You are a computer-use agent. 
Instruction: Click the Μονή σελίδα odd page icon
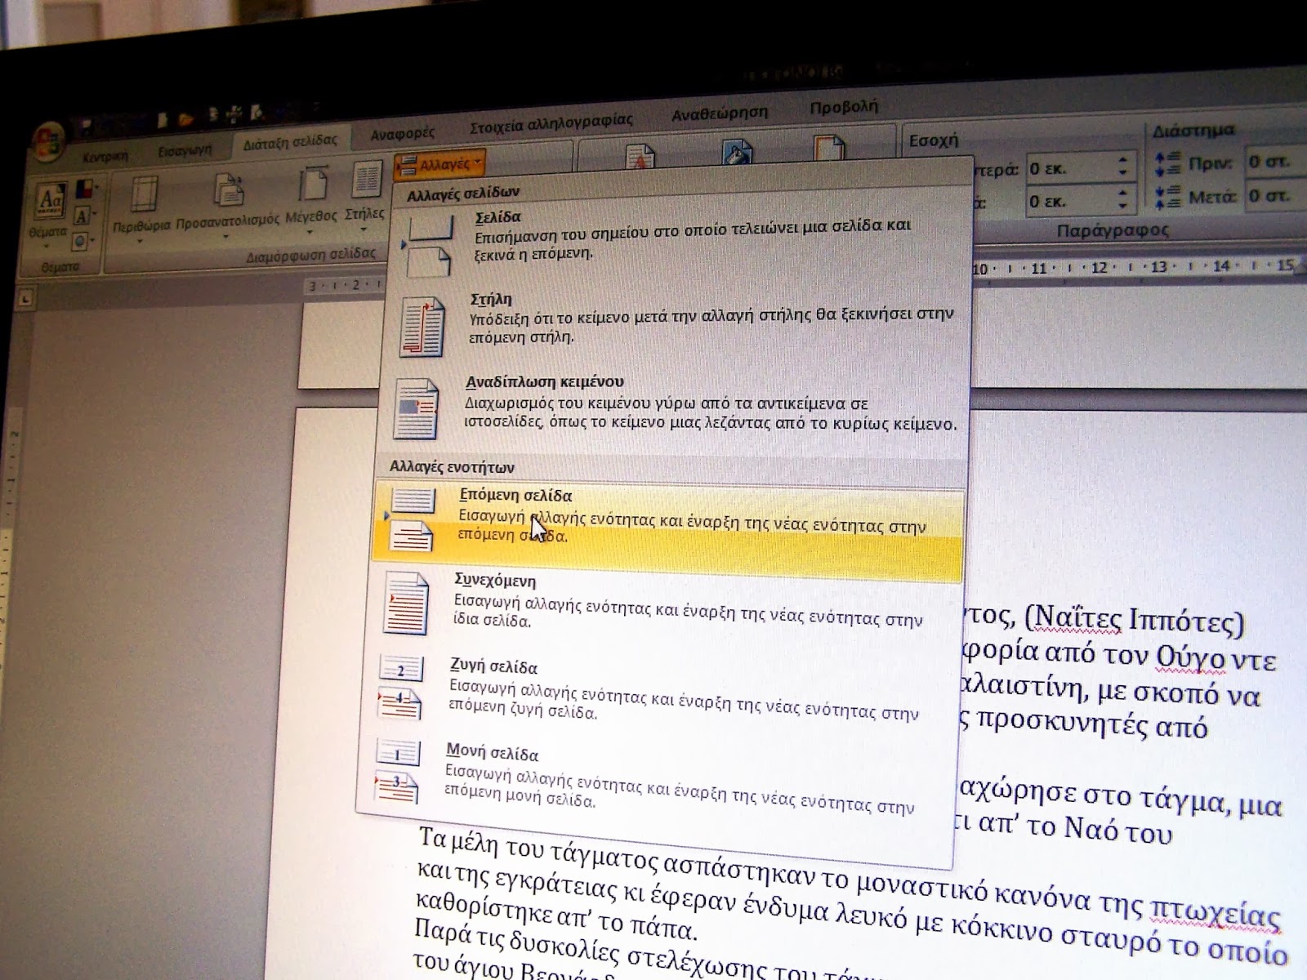coord(396,771)
